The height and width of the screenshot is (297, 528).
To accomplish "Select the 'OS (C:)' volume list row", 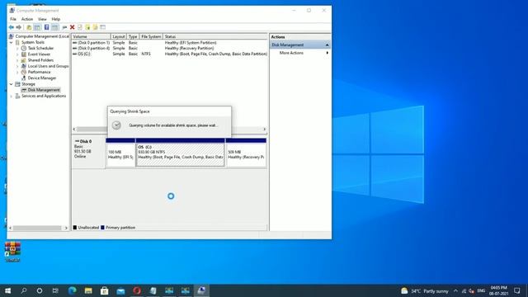I will tap(170, 54).
